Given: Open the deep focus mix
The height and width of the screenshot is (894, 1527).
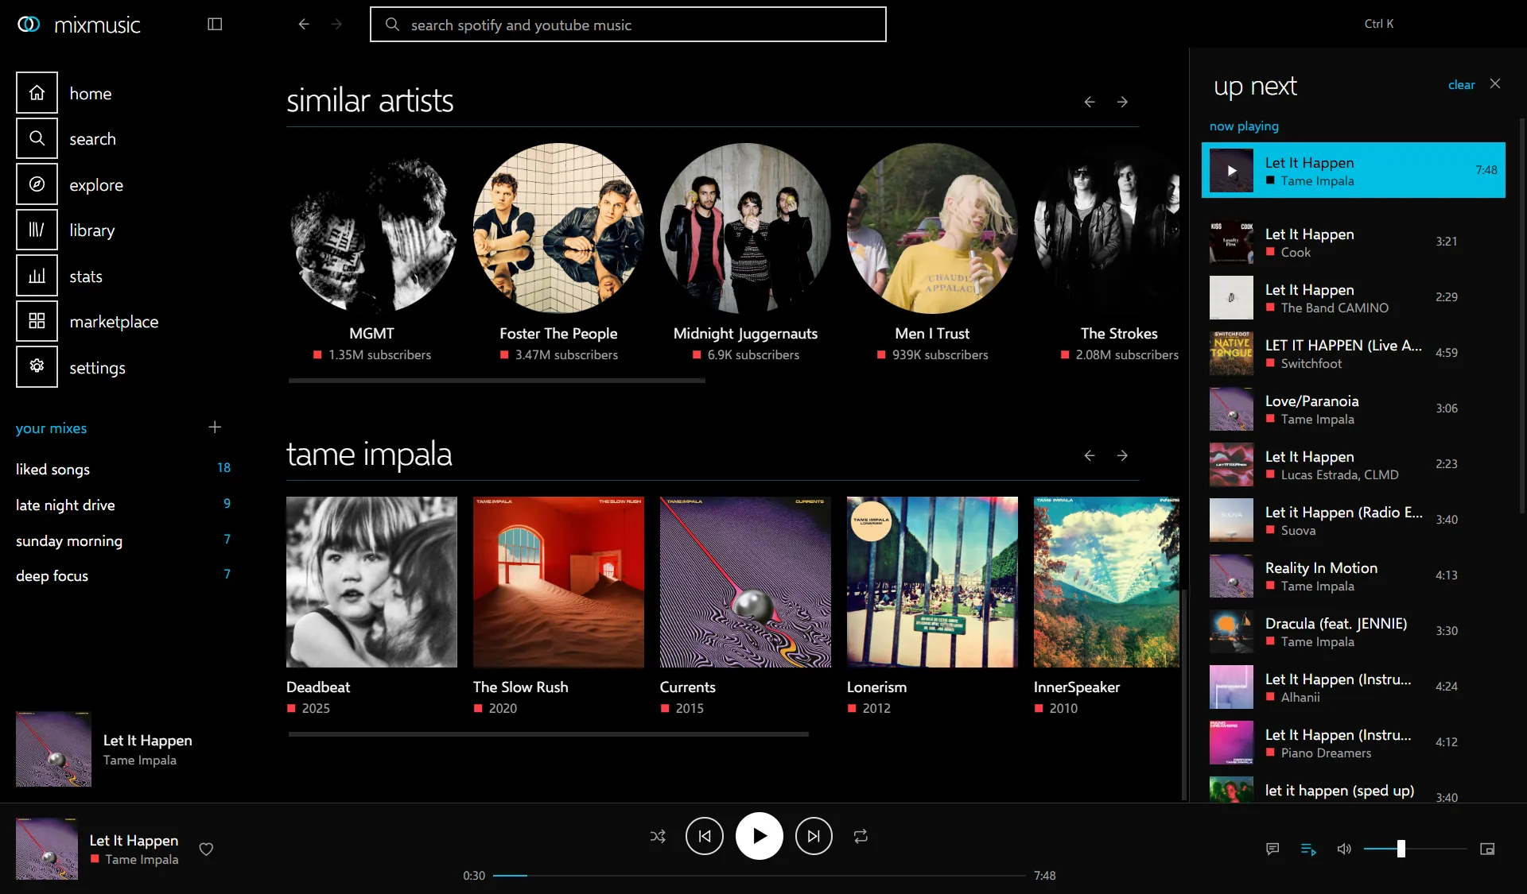Looking at the screenshot, I should 123,575.
